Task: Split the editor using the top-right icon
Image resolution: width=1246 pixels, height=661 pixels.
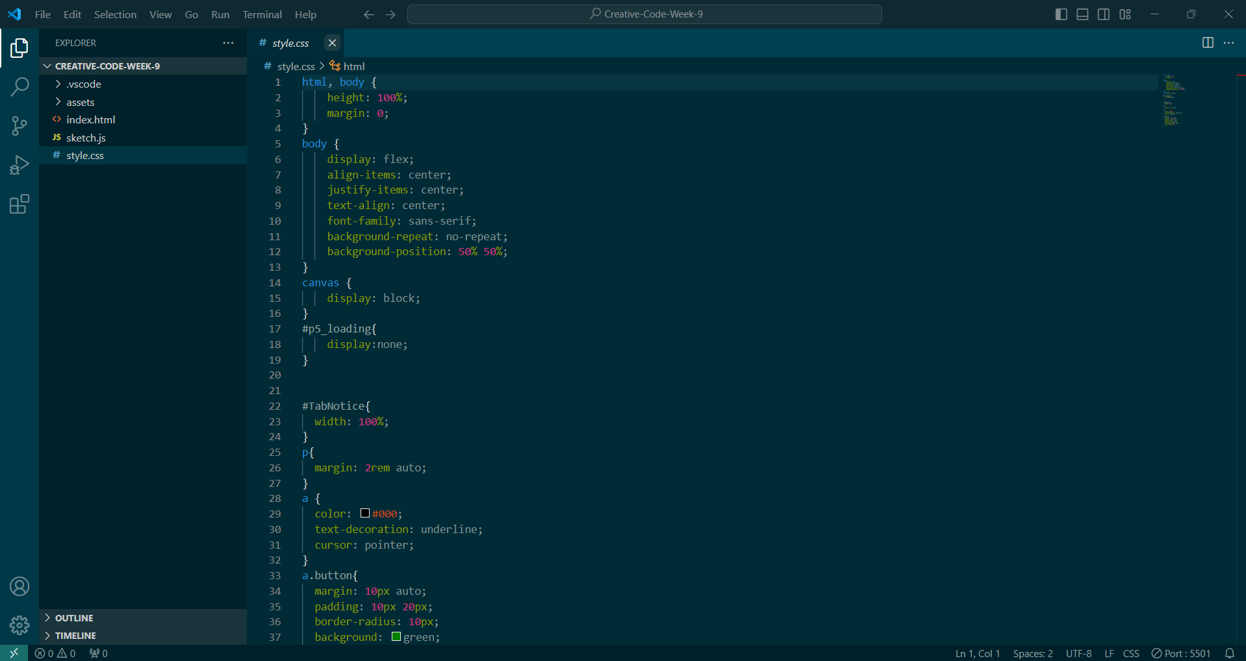Action: click(1208, 43)
